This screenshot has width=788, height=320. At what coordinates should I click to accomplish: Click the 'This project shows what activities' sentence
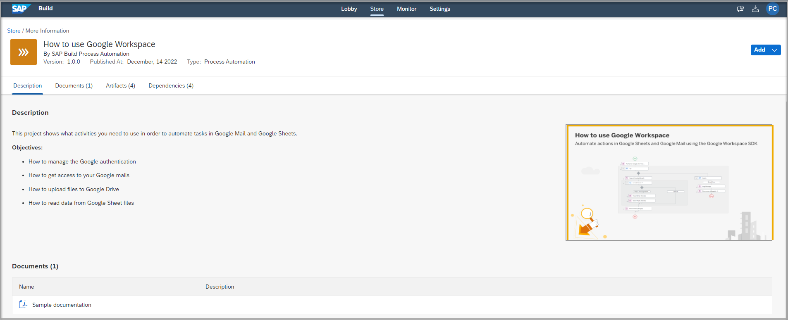[155, 133]
